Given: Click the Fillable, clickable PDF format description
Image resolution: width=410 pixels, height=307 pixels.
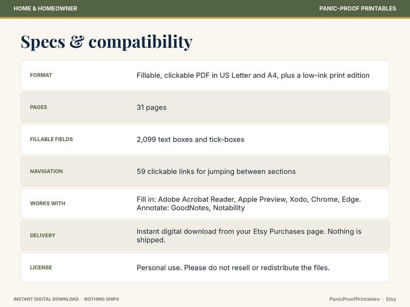Looking at the screenshot, I should 253,75.
